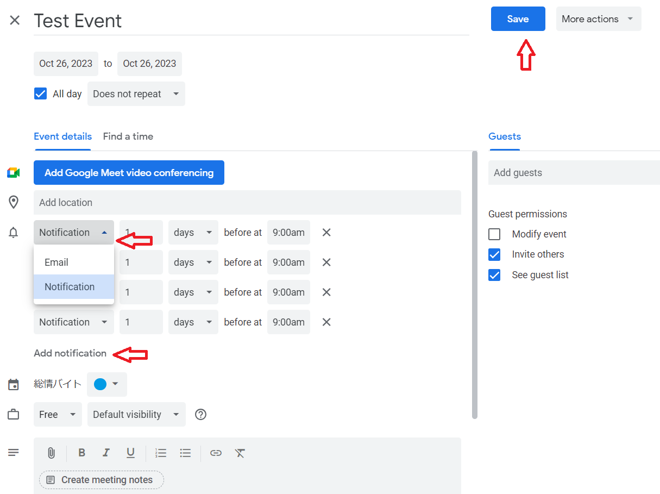The width and height of the screenshot is (660, 494).
Task: Save the event
Action: pos(518,19)
